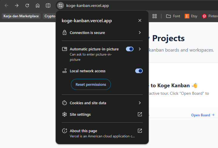Expand Automatic picture-in-picture options chevron
The height and width of the screenshot is (148, 218).
[140, 49]
